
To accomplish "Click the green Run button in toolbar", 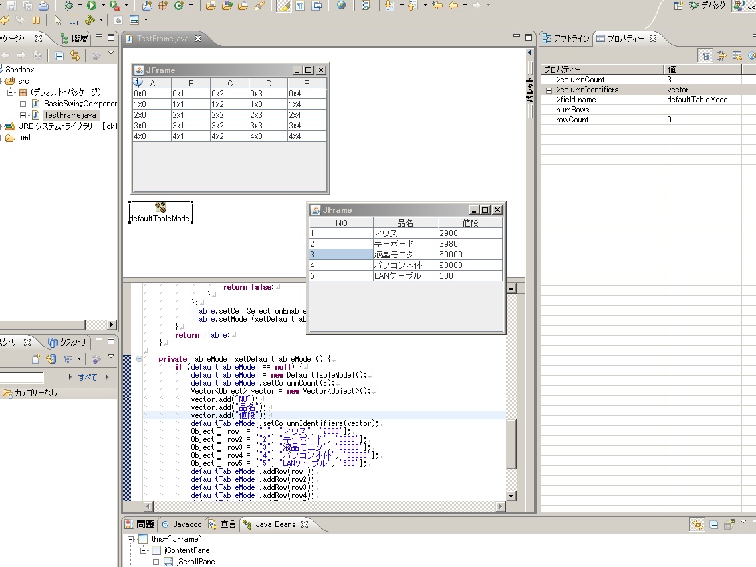I will (91, 5).
